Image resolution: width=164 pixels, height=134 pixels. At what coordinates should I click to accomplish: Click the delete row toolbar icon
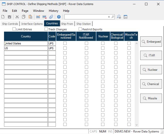coord(45,17)
